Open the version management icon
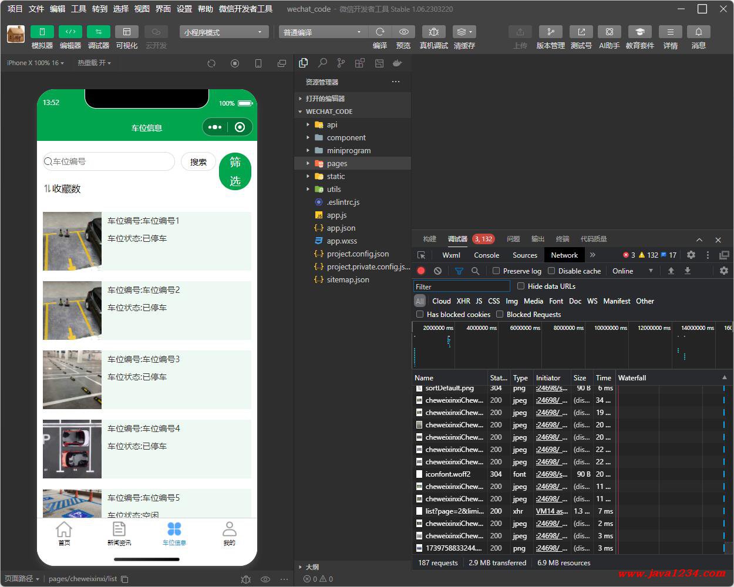 click(x=550, y=32)
